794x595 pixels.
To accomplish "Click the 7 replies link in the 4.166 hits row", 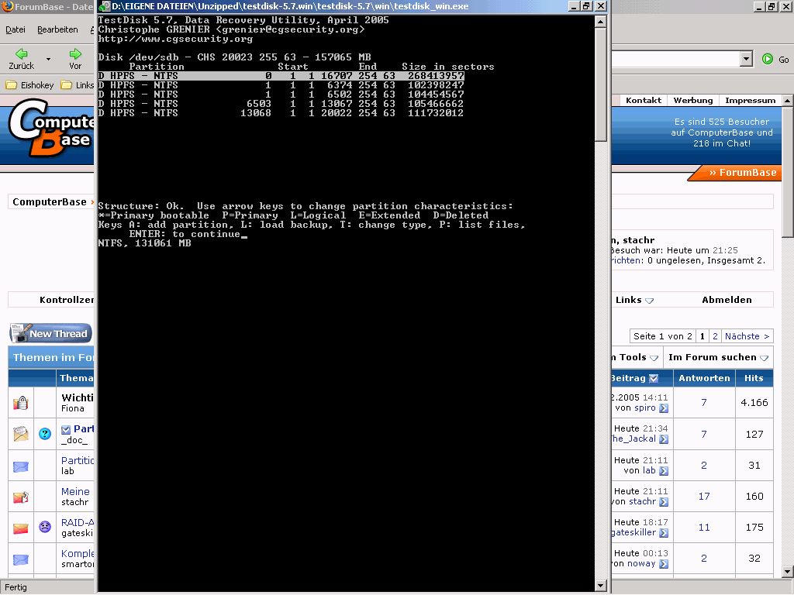I will click(x=704, y=403).
